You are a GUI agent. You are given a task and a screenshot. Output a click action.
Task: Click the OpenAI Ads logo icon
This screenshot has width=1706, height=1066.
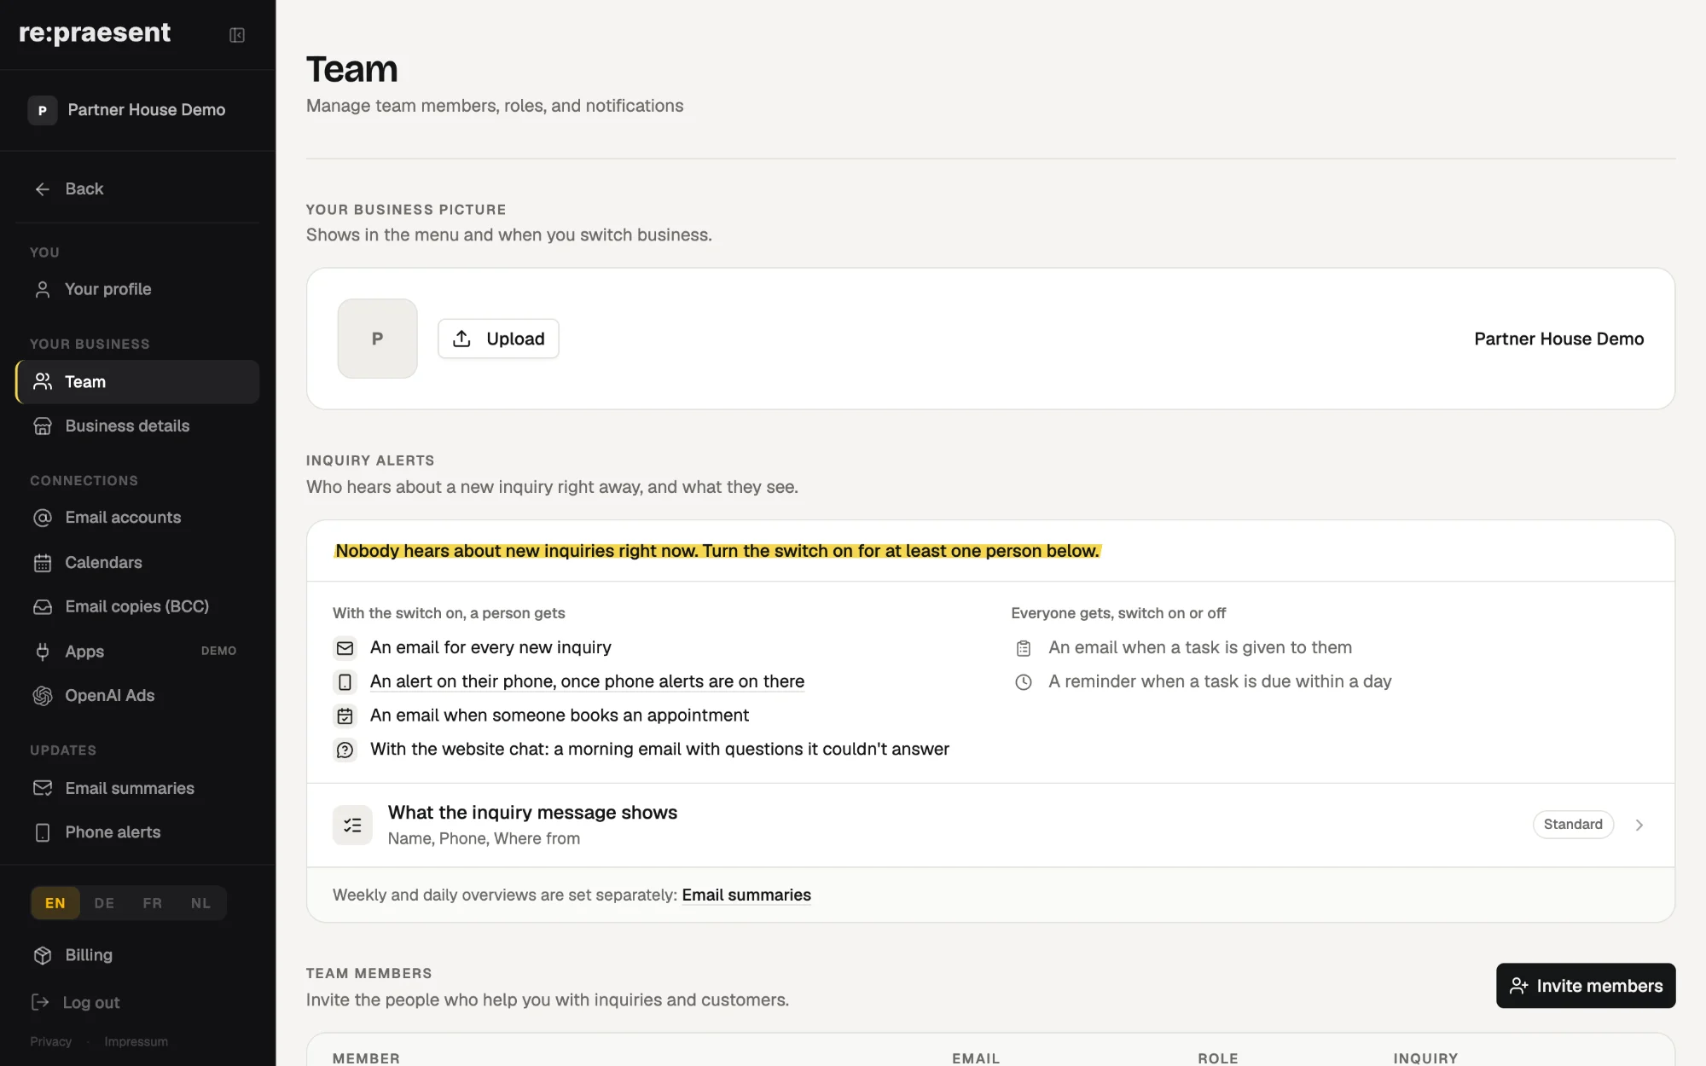43,696
